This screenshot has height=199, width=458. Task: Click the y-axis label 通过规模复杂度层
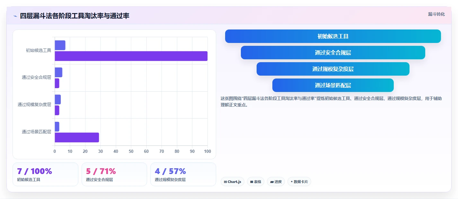34,104
